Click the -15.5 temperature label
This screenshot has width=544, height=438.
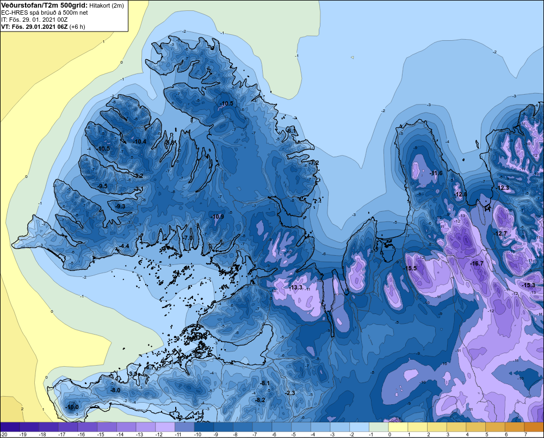pos(410,268)
